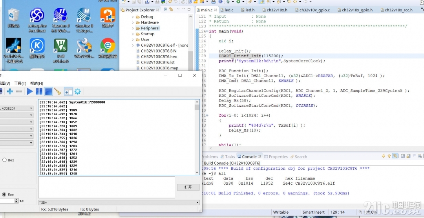The image size is (424, 218).
Task: Click broom clear-receive icon
Action: [58, 91]
